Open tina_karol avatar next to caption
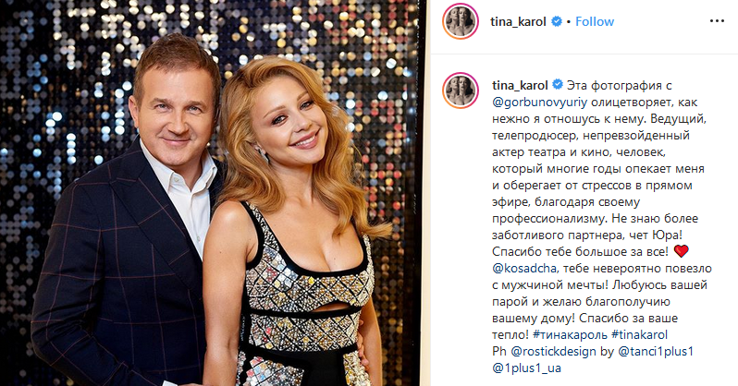 point(461,90)
